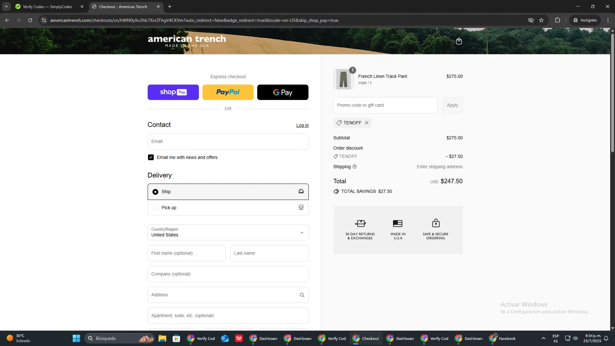This screenshot has width=615, height=346.
Task: Open the weather widget showing 30°C Soleado
Action: click(18, 339)
